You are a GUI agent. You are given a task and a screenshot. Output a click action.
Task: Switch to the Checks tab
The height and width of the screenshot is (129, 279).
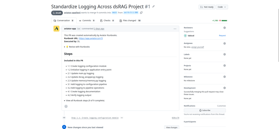[107, 20]
